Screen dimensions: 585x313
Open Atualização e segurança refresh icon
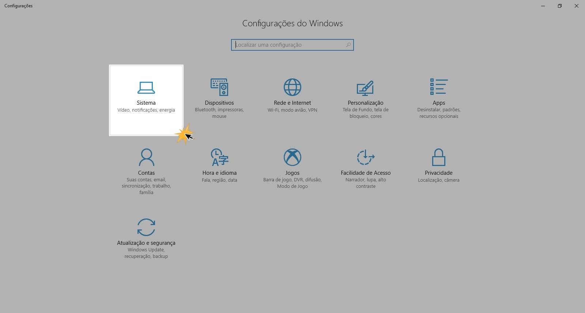pyautogui.click(x=146, y=227)
